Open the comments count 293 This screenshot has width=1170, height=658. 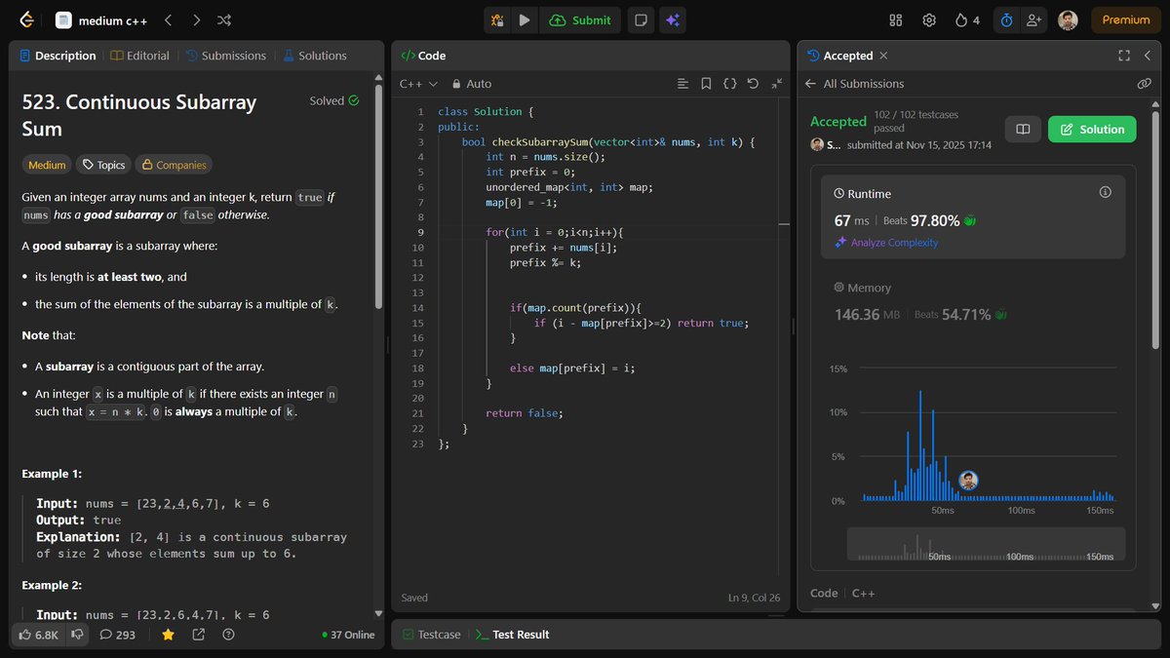point(117,635)
